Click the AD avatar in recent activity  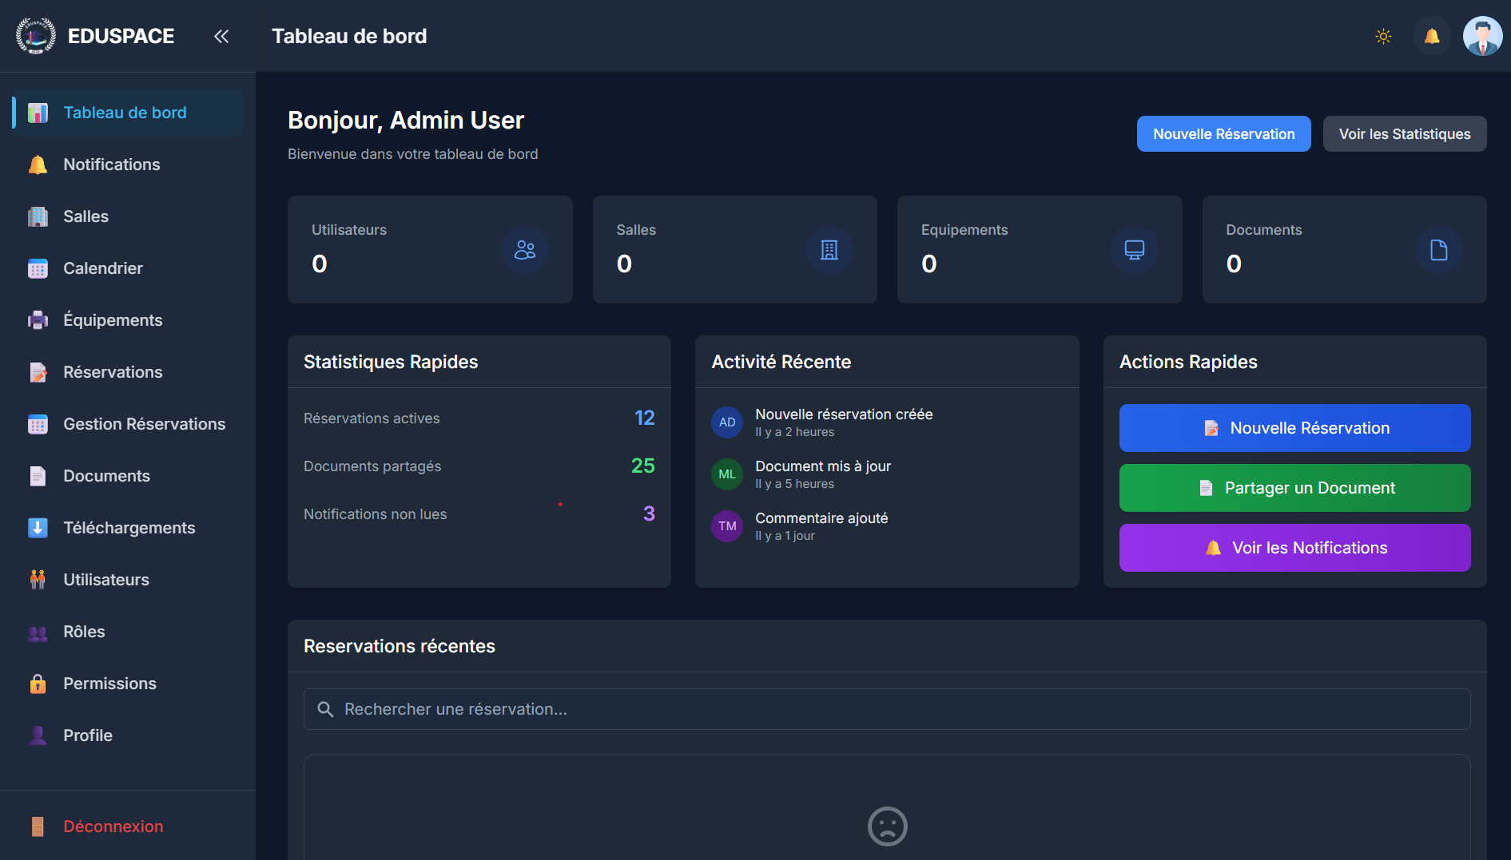727,422
